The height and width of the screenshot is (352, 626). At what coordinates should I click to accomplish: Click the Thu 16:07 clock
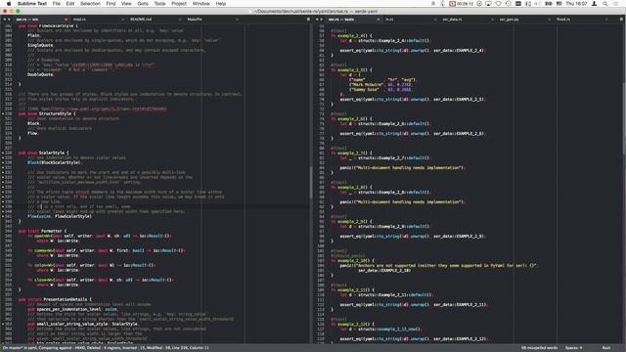pyautogui.click(x=576, y=4)
